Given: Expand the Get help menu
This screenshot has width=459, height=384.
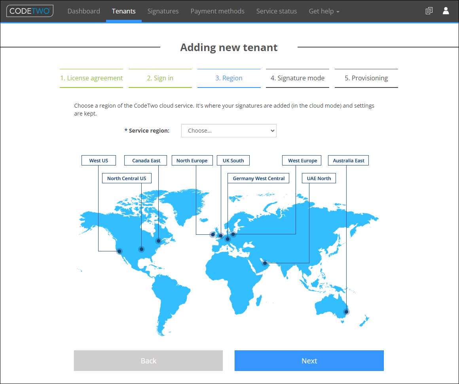Looking at the screenshot, I should pos(324,11).
